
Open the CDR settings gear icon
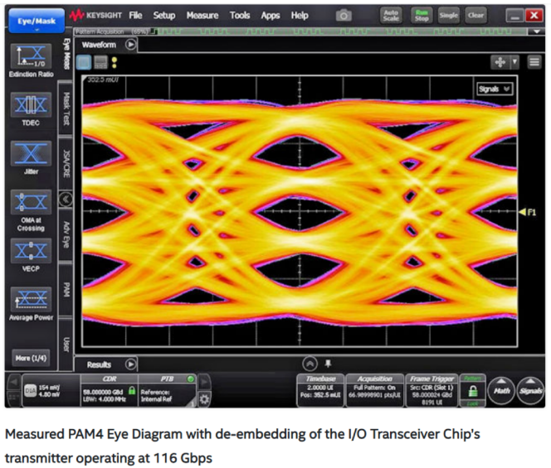pyautogui.click(x=204, y=398)
